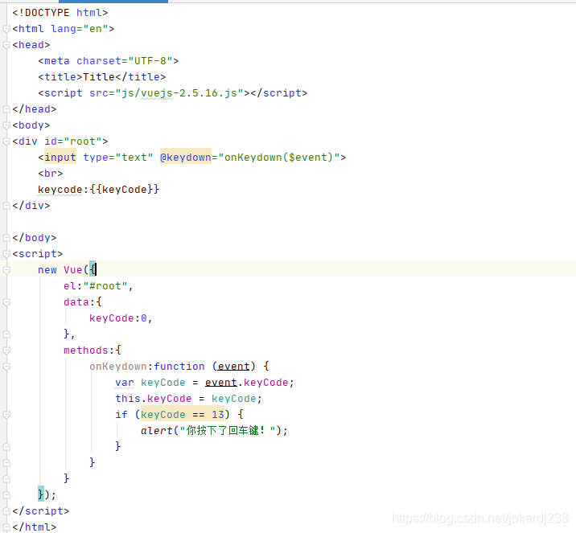
Task: Collapse the if (keyCode == 13) fold marker
Action: (x=6, y=415)
